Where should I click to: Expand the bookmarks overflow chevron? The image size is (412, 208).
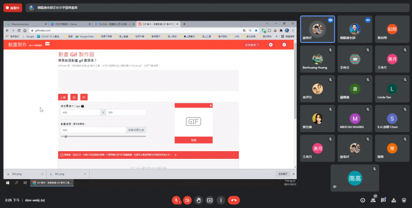(277, 37)
